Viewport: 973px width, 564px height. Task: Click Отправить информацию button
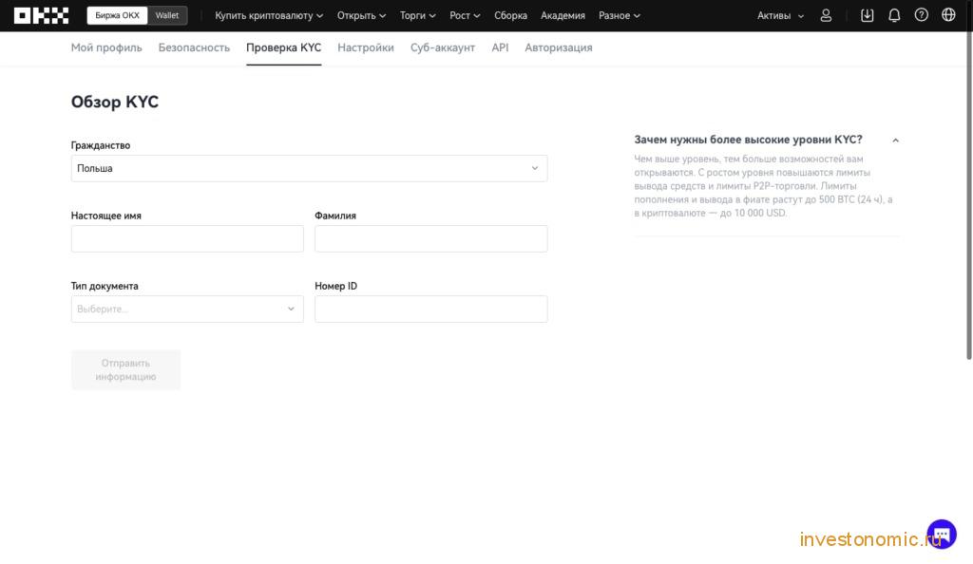125,370
